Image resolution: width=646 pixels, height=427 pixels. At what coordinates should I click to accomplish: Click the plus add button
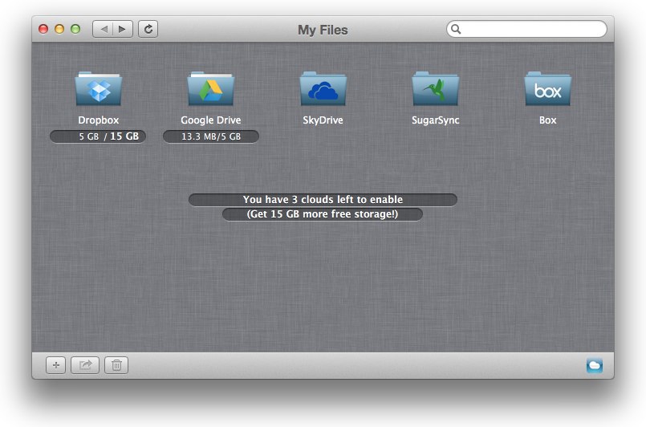(x=55, y=365)
